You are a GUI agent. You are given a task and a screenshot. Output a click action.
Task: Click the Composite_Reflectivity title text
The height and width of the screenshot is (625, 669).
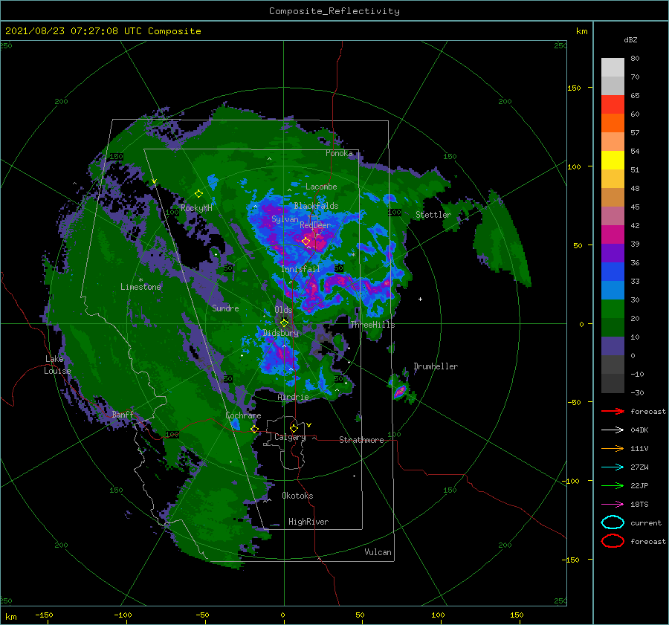[334, 11]
